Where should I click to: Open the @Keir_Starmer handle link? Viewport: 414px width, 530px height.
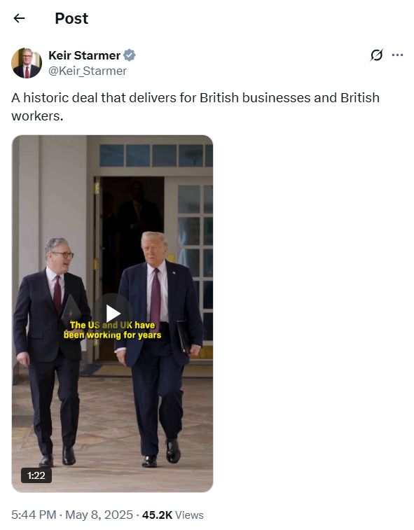coord(88,71)
